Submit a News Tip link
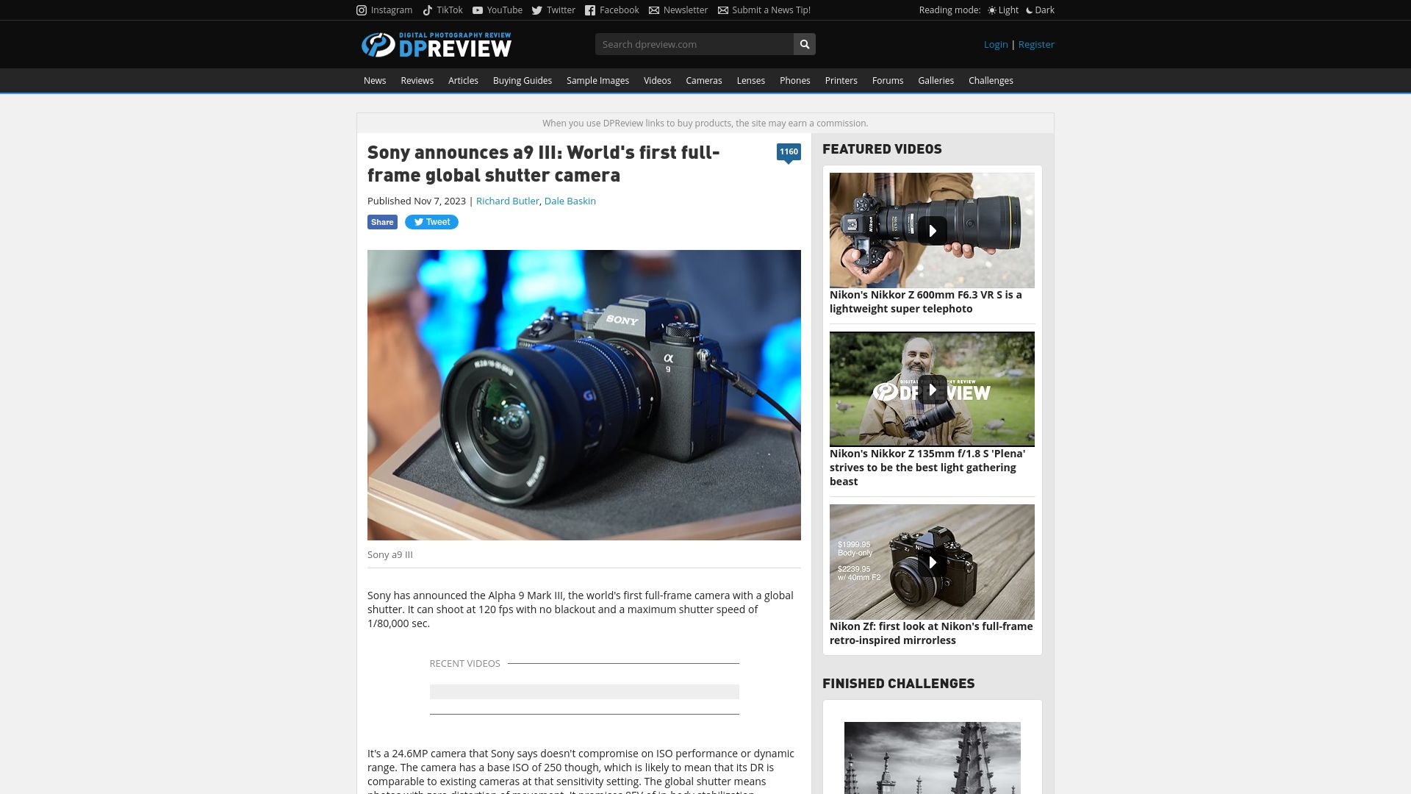 [764, 10]
